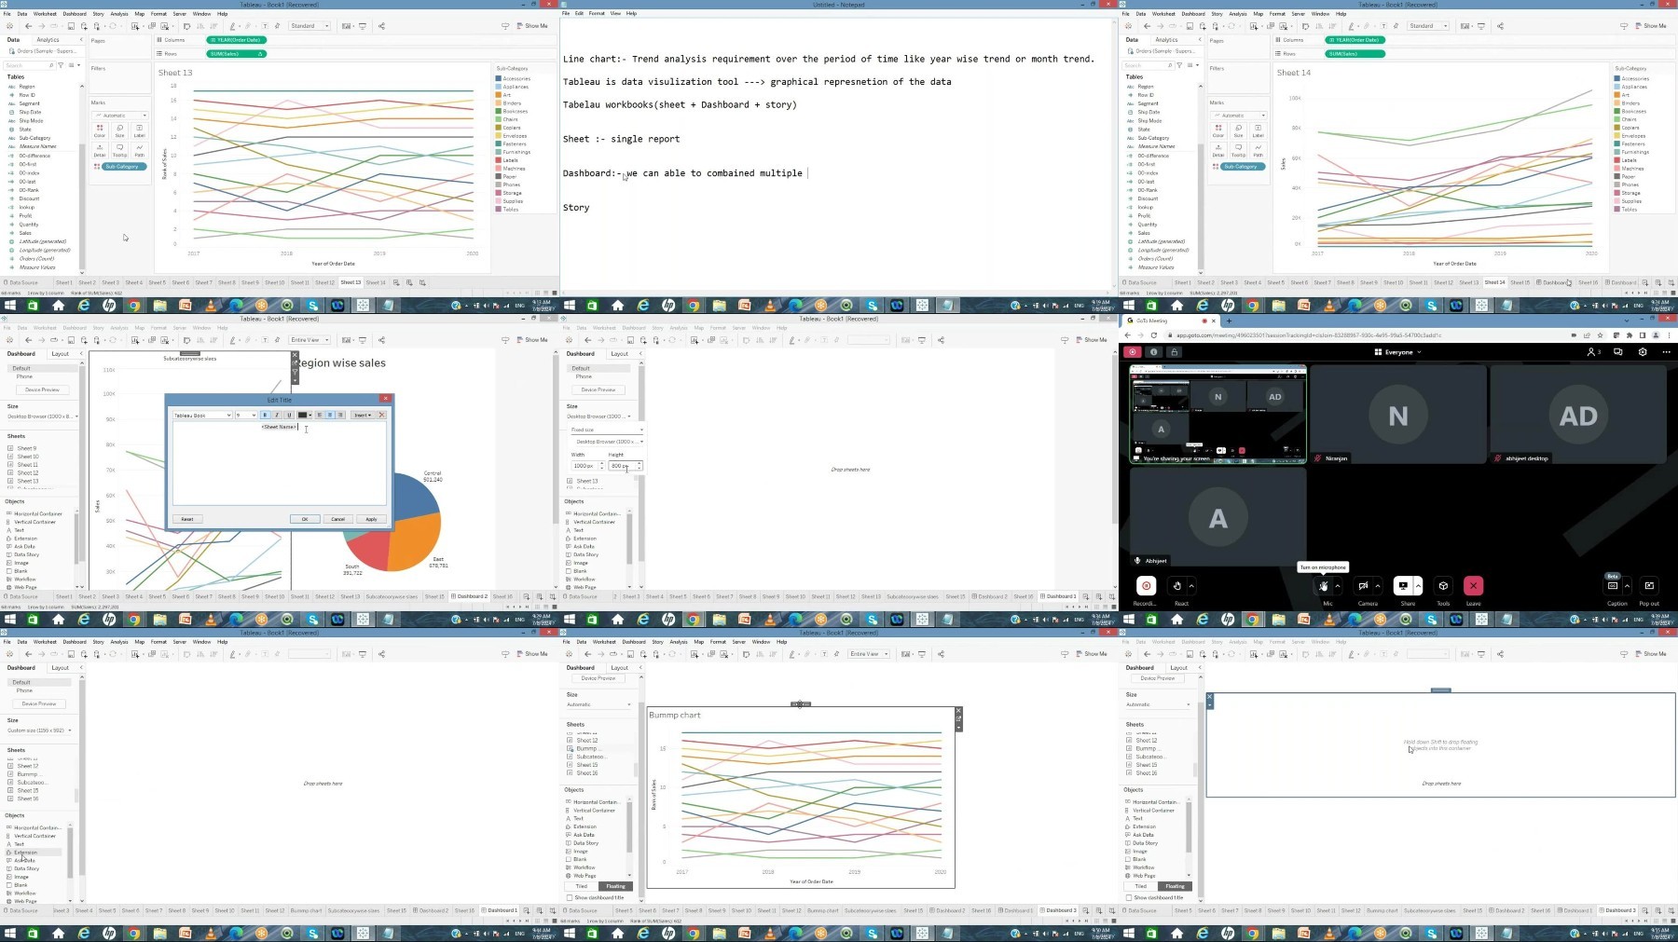Click the bookmark star in the GoTo Meeting browser
Image resolution: width=1678 pixels, height=942 pixels.
(x=1602, y=335)
